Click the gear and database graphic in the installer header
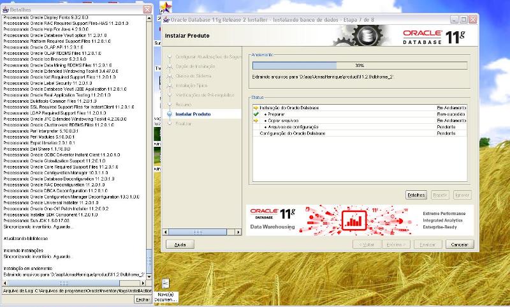510x307 pixels. pyautogui.click(x=361, y=35)
